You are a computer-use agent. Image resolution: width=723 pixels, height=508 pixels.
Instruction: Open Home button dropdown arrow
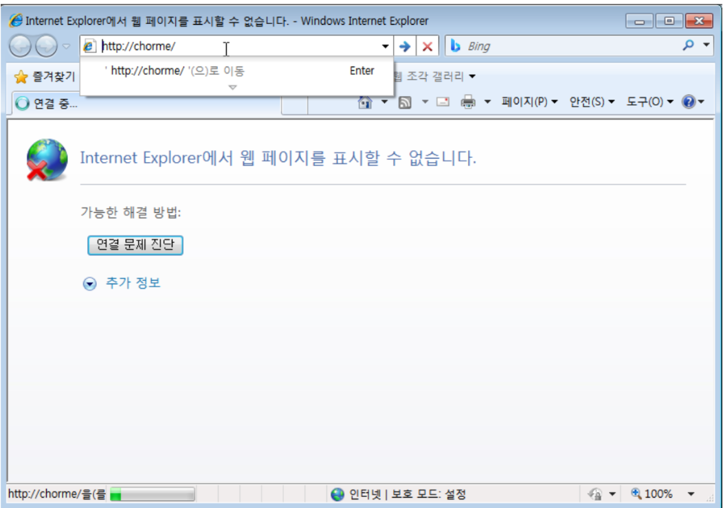click(x=384, y=102)
